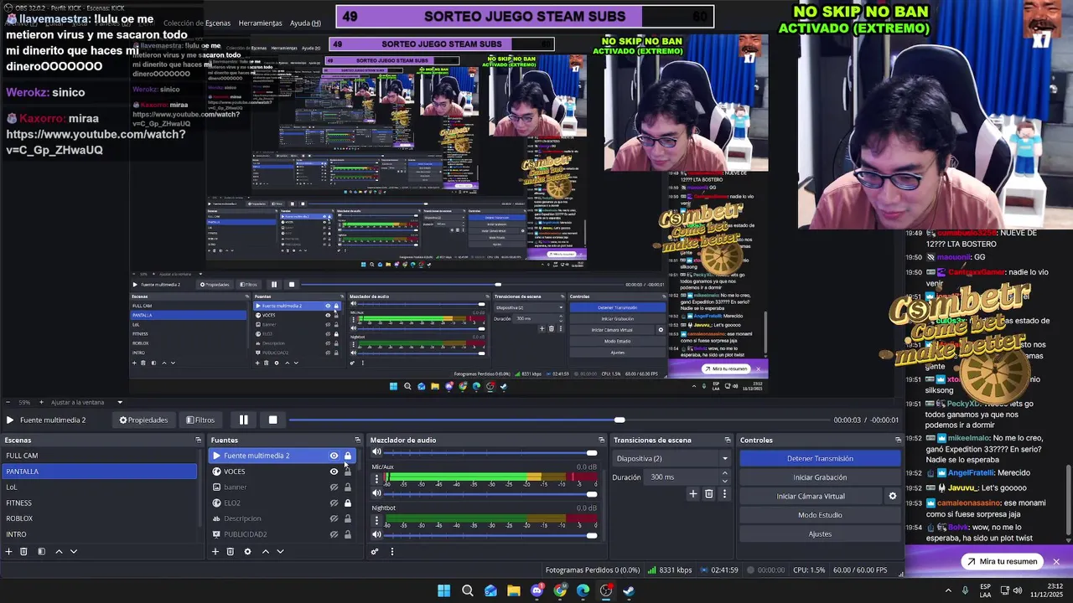Open Propiedades in the source toolbar
The height and width of the screenshot is (603, 1073).
[x=143, y=420]
